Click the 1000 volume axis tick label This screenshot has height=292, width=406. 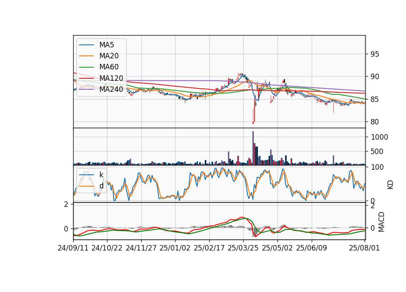coord(379,137)
